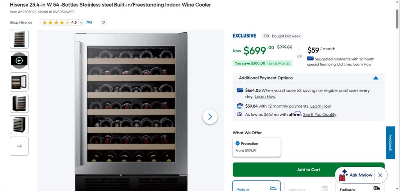The width and height of the screenshot is (400, 191).
Task: Show the +4 more images
Action: point(19,146)
